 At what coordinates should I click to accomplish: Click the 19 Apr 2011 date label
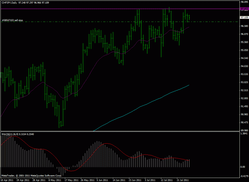(x=23, y=180)
